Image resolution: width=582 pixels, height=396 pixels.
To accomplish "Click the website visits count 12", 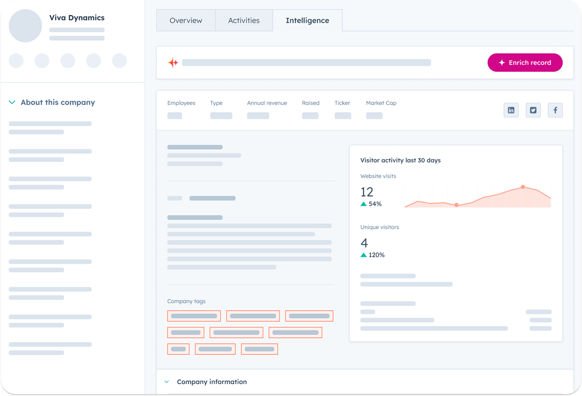I will coord(367,192).
